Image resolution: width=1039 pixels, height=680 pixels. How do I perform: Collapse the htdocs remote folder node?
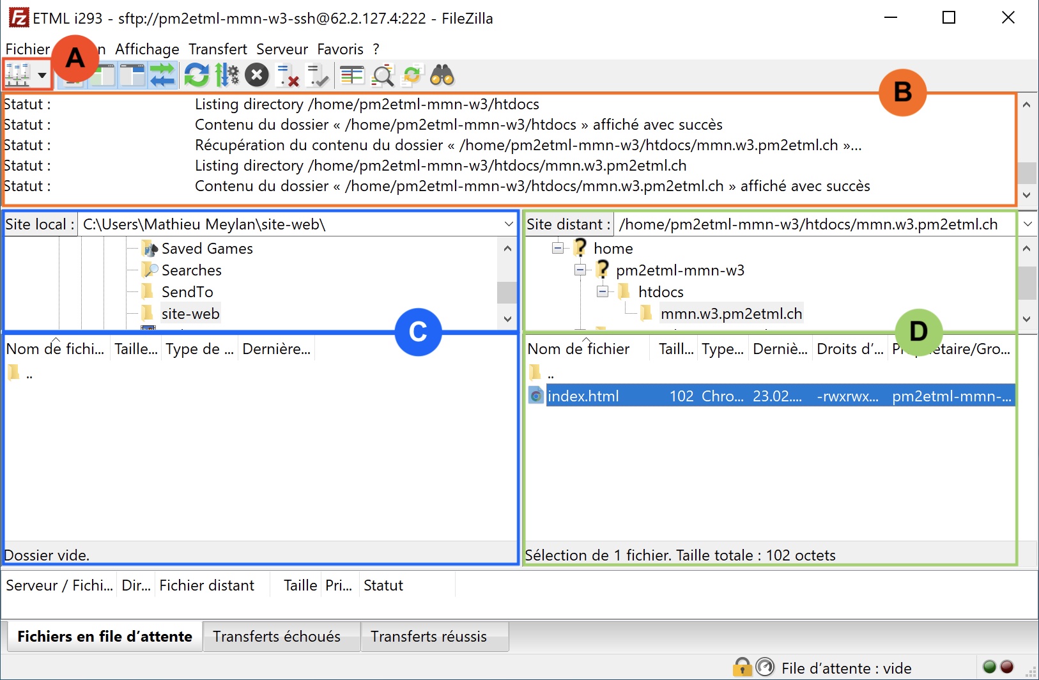[x=603, y=291]
